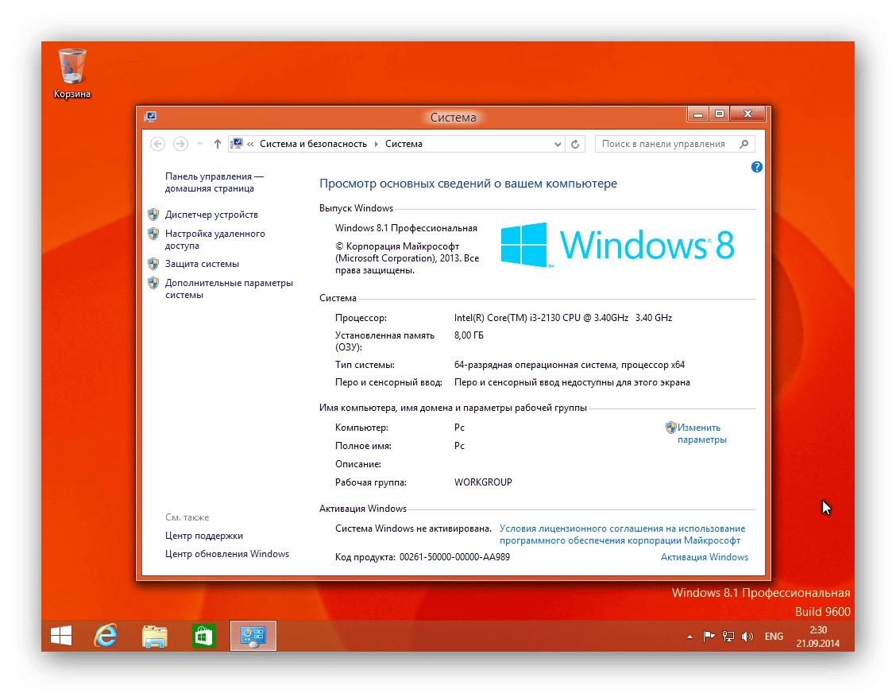
Task: Open Система и безопасность breadcrumb
Action: pos(313,144)
